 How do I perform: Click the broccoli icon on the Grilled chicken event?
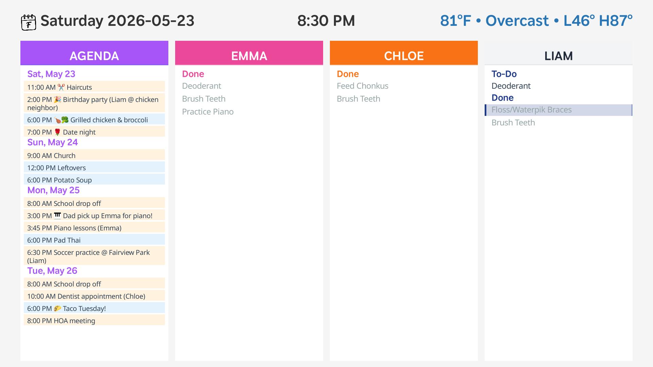[65, 120]
